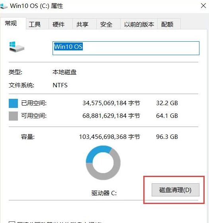Click the 已用空间 label
This screenshot has width=209, height=223.
[x=34, y=103]
